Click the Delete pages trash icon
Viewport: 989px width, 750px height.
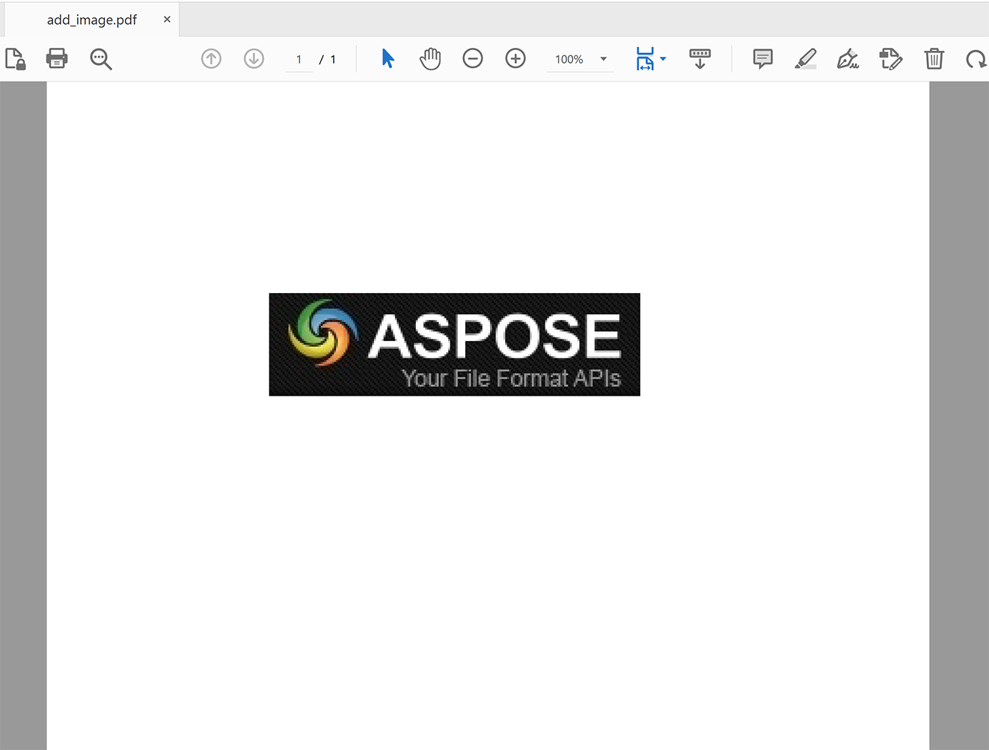pos(934,58)
